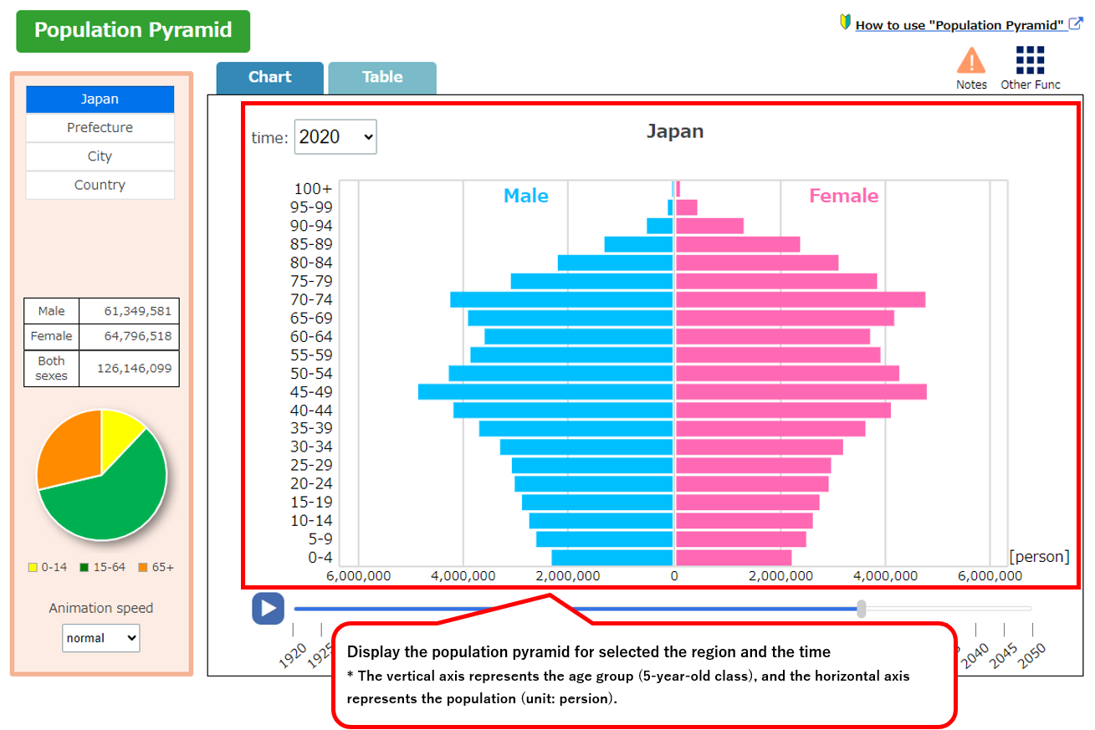Click the Male total value 61,349,581
1095x730 pixels.
137,311
